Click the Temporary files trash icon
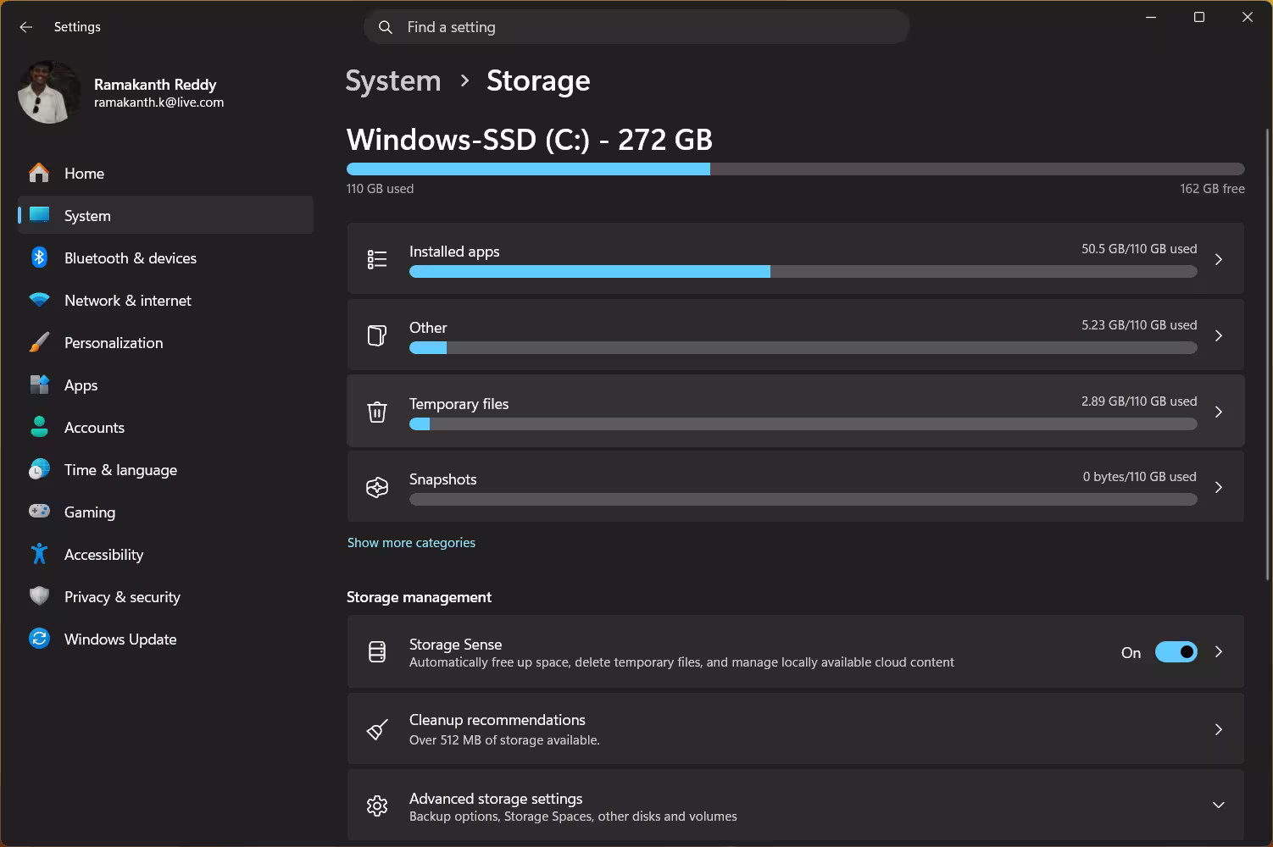The height and width of the screenshot is (847, 1273). [x=377, y=412]
